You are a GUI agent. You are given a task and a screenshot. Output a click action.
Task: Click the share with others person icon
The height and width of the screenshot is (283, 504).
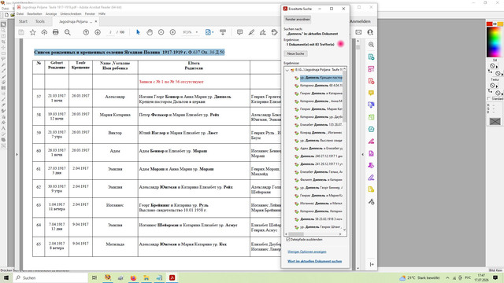[370, 32]
